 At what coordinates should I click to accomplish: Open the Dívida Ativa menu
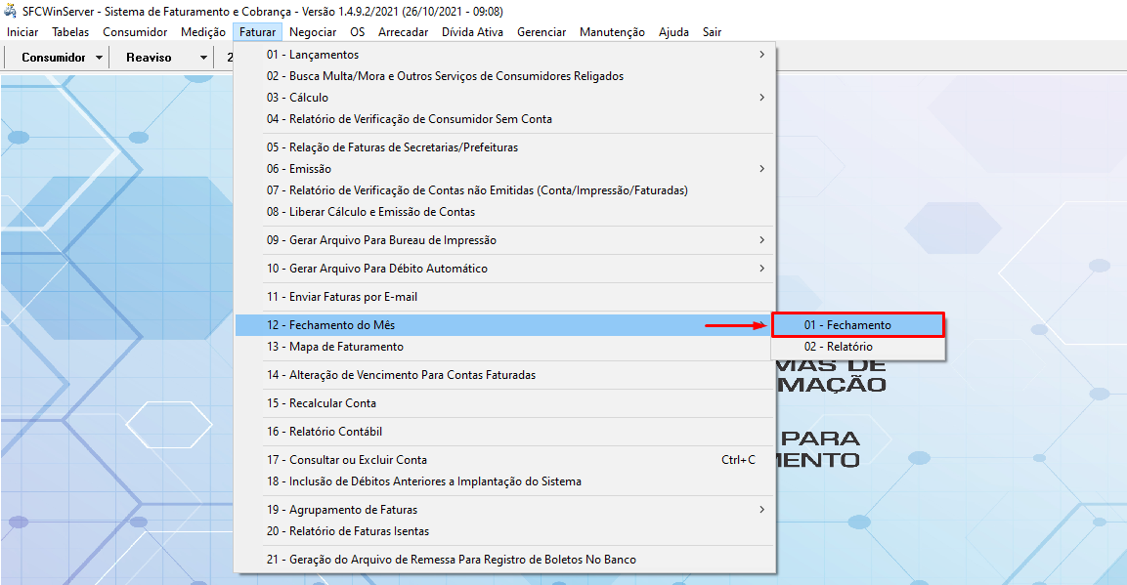[472, 32]
